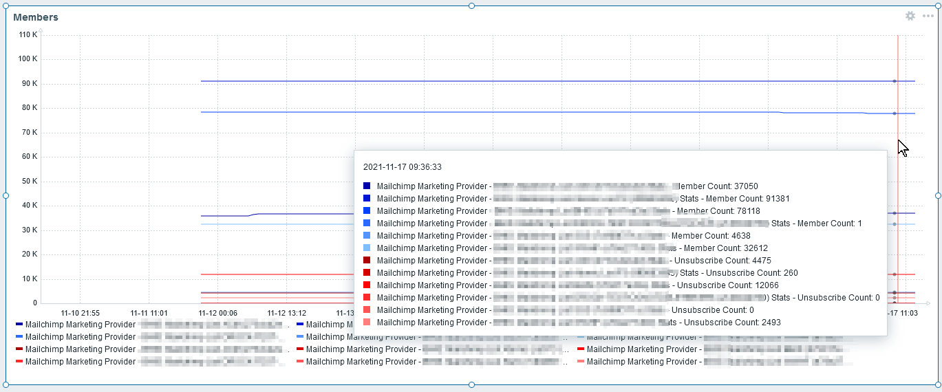
Task: Click the tooltip text Stats - Unsubscribe Count: 0
Action: [x=826, y=298]
